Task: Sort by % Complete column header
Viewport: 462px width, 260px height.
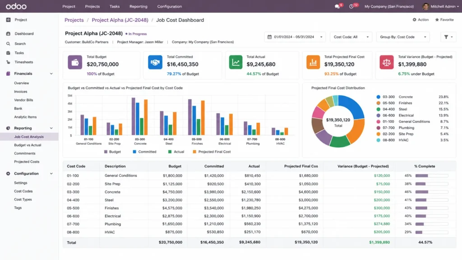Action: pyautogui.click(x=424, y=166)
